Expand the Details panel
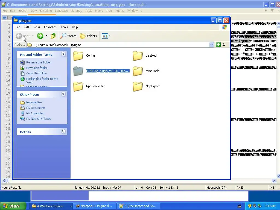280x210 pixels. (63, 132)
